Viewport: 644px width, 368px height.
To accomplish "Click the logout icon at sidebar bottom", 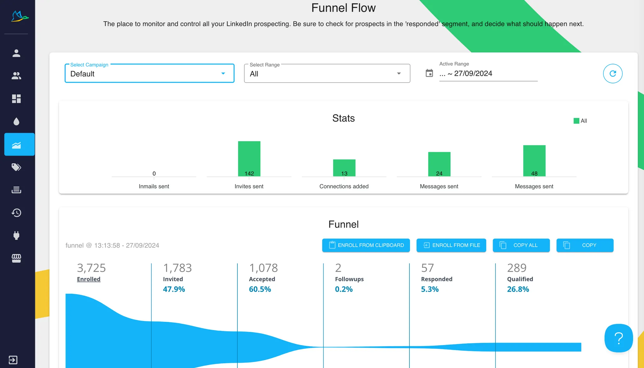I will pyautogui.click(x=13, y=360).
